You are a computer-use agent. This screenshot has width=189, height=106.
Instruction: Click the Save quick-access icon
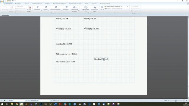click(x=10, y=1)
